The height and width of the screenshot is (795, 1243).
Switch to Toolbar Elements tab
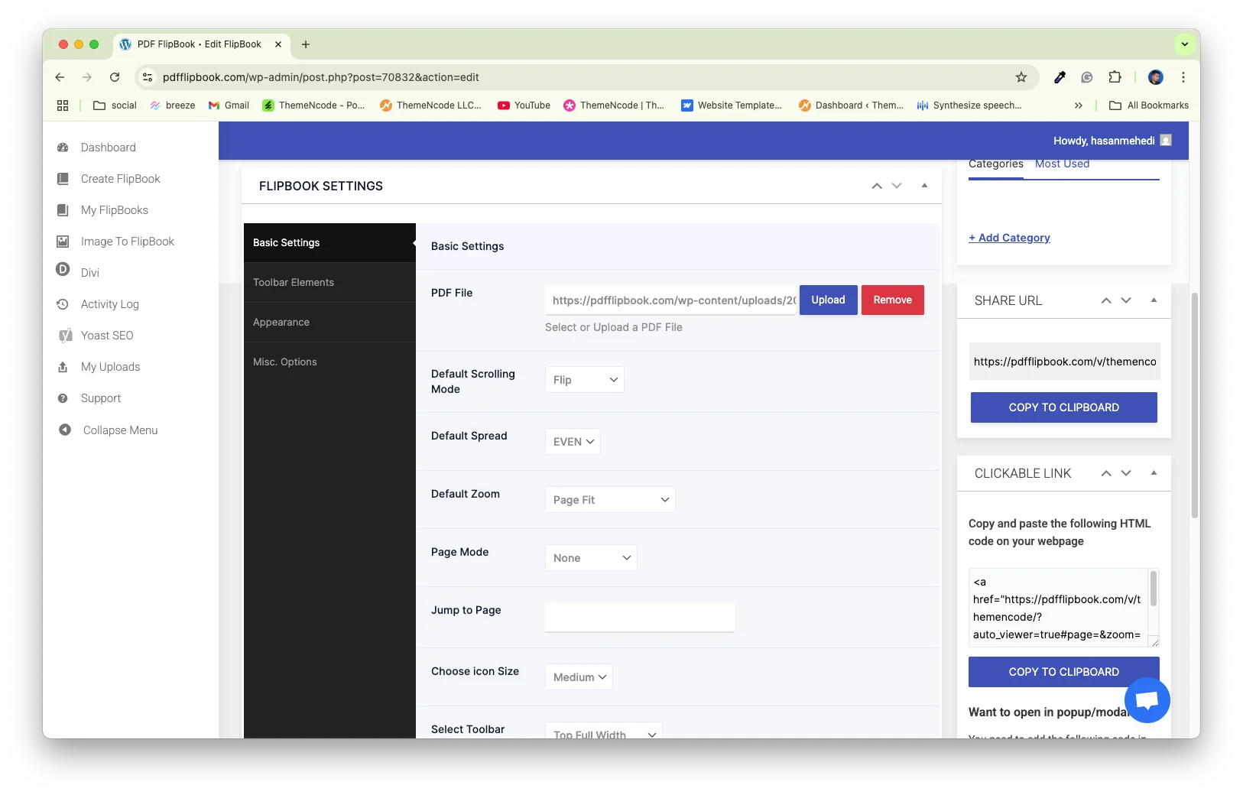pos(294,283)
